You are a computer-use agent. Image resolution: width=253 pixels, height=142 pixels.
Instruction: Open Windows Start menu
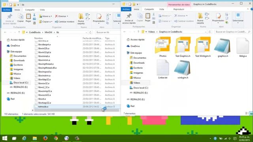click(5, 138)
